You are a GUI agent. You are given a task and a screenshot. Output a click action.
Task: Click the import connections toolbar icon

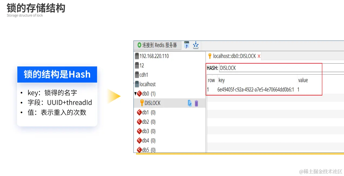click(187, 45)
